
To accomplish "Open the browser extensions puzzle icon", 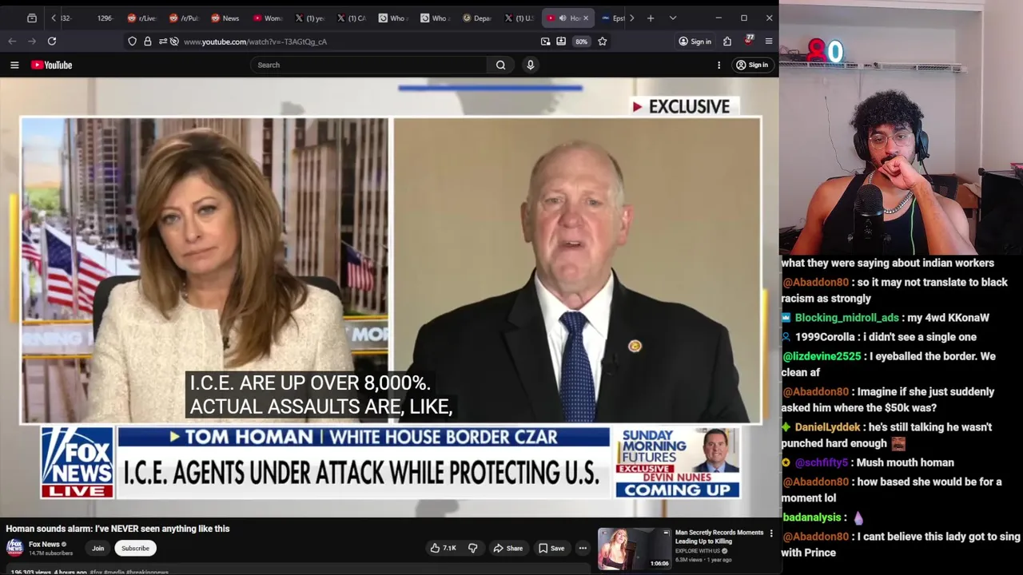I will [727, 41].
